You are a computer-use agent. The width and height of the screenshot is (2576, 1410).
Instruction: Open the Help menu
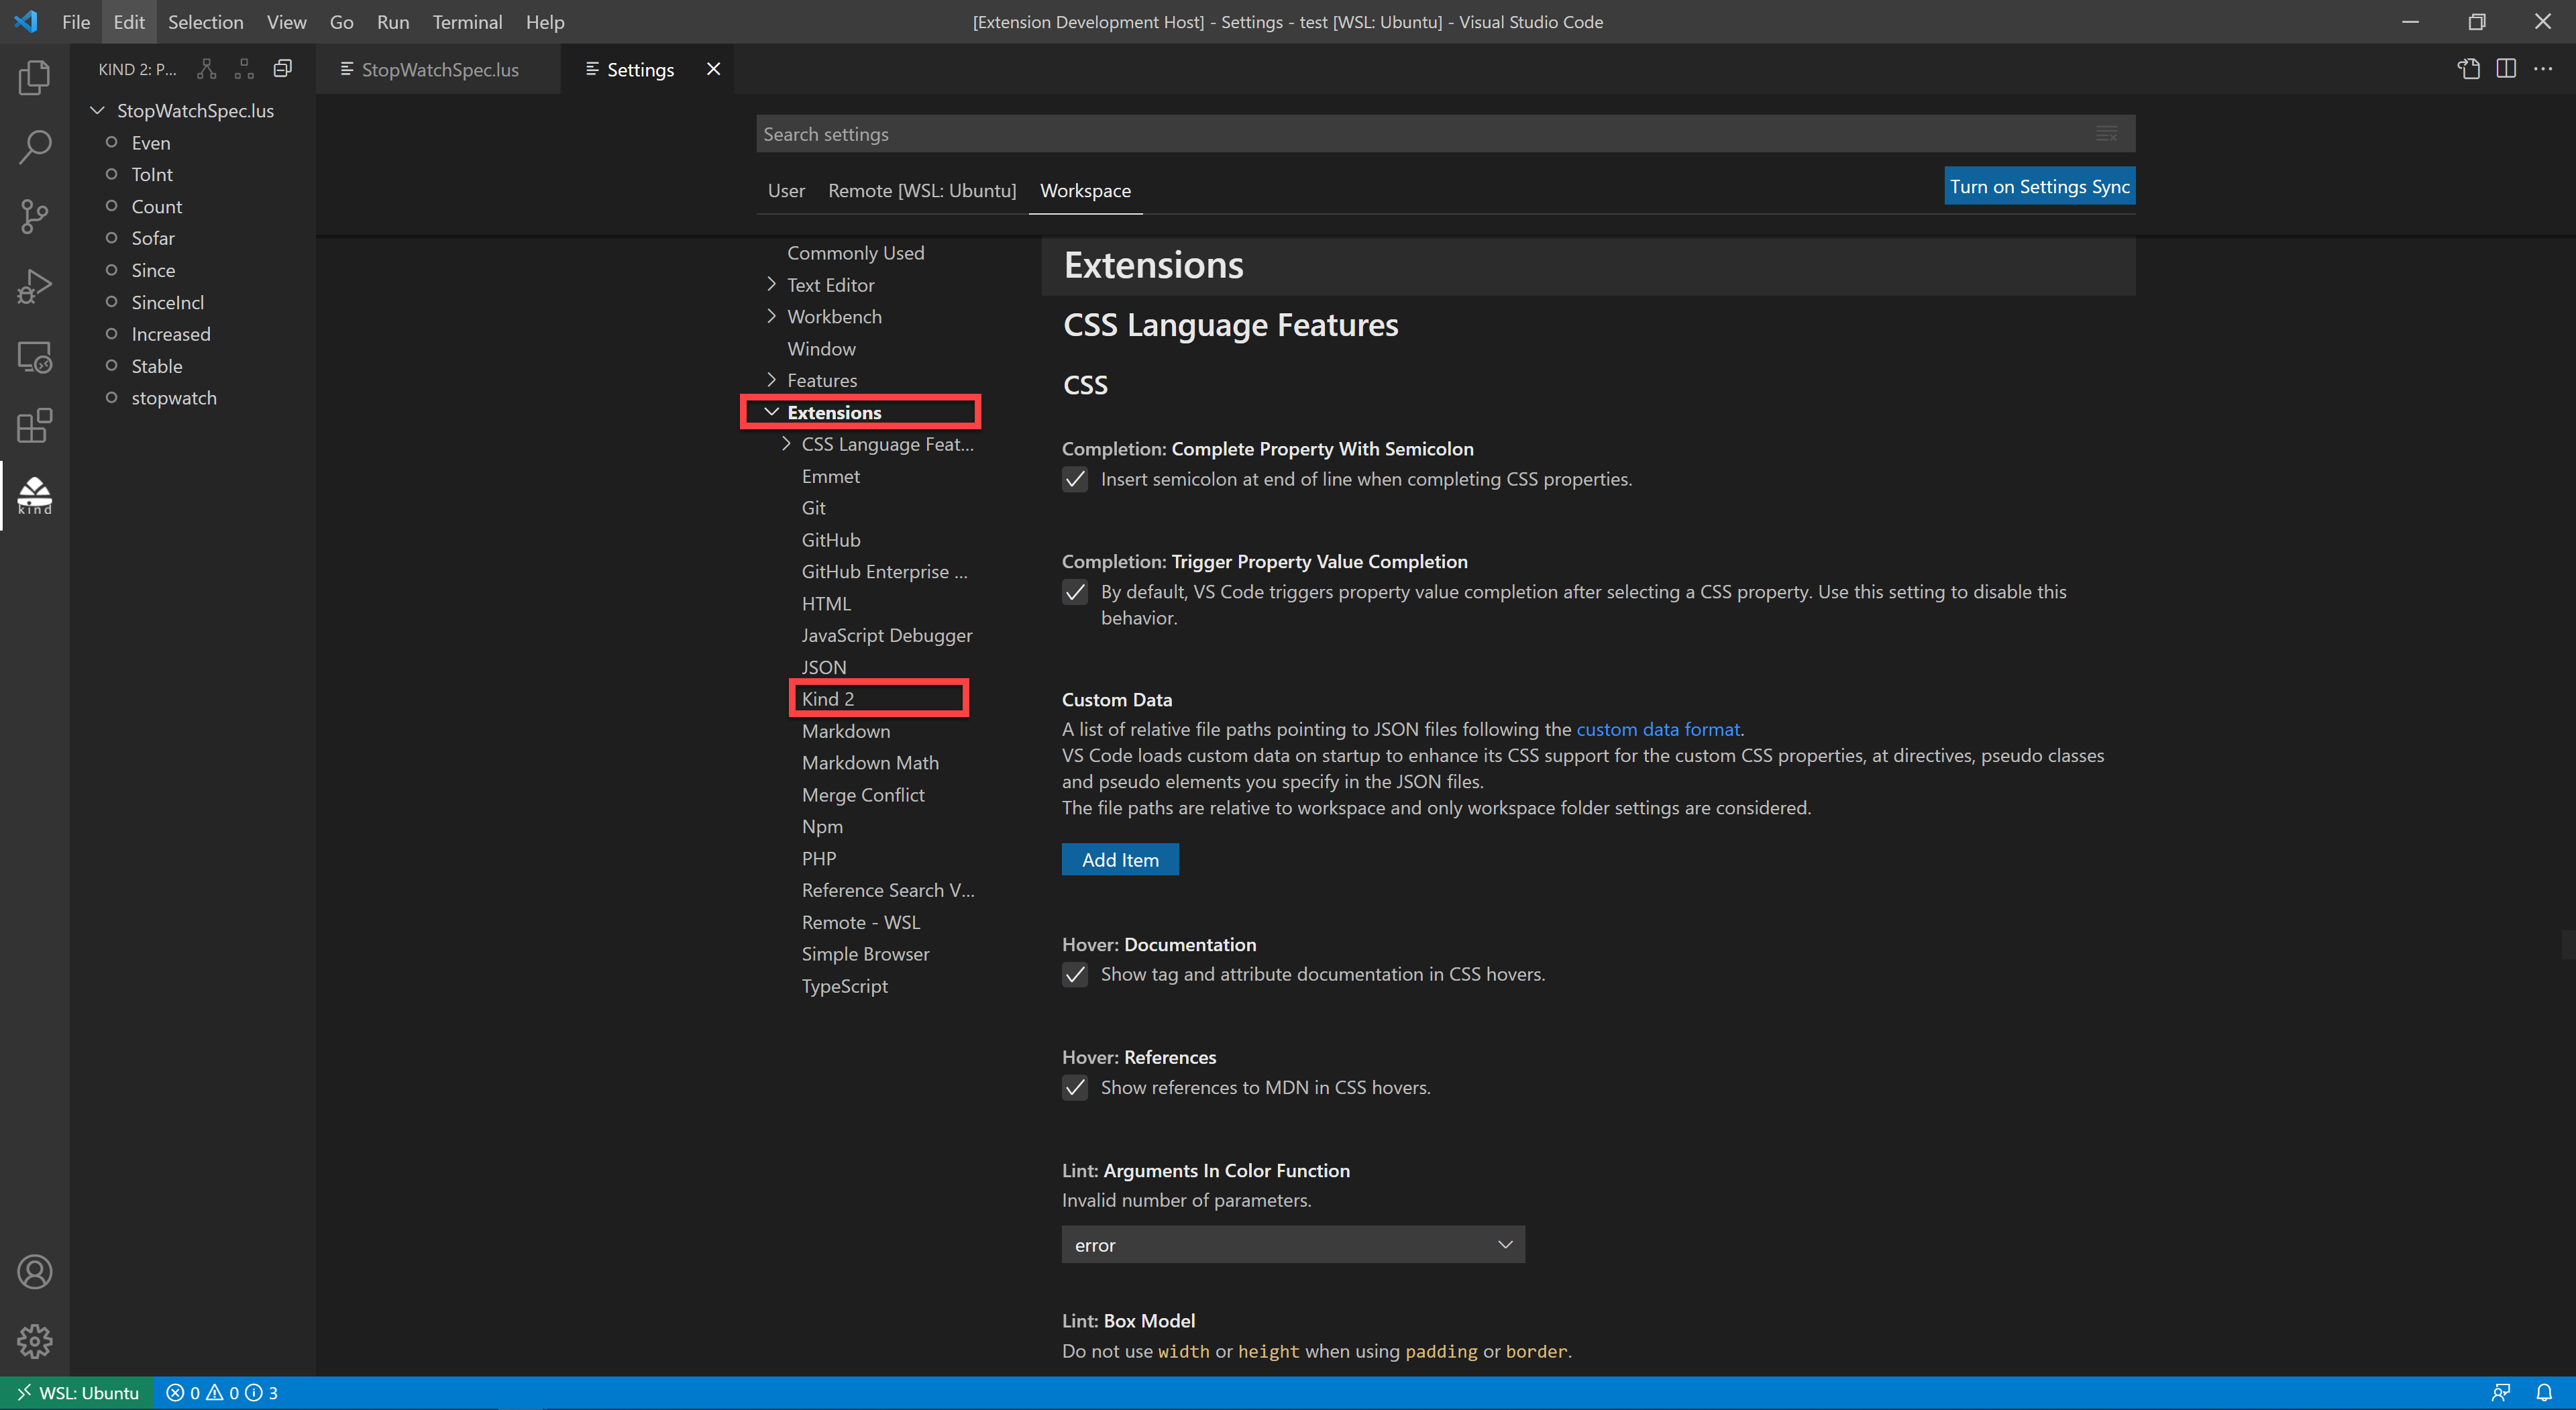[545, 21]
